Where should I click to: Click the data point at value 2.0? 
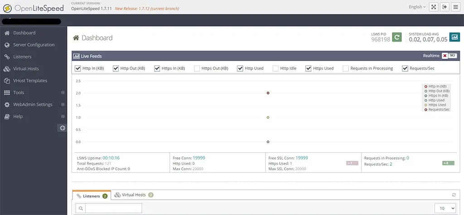pos(268,93)
